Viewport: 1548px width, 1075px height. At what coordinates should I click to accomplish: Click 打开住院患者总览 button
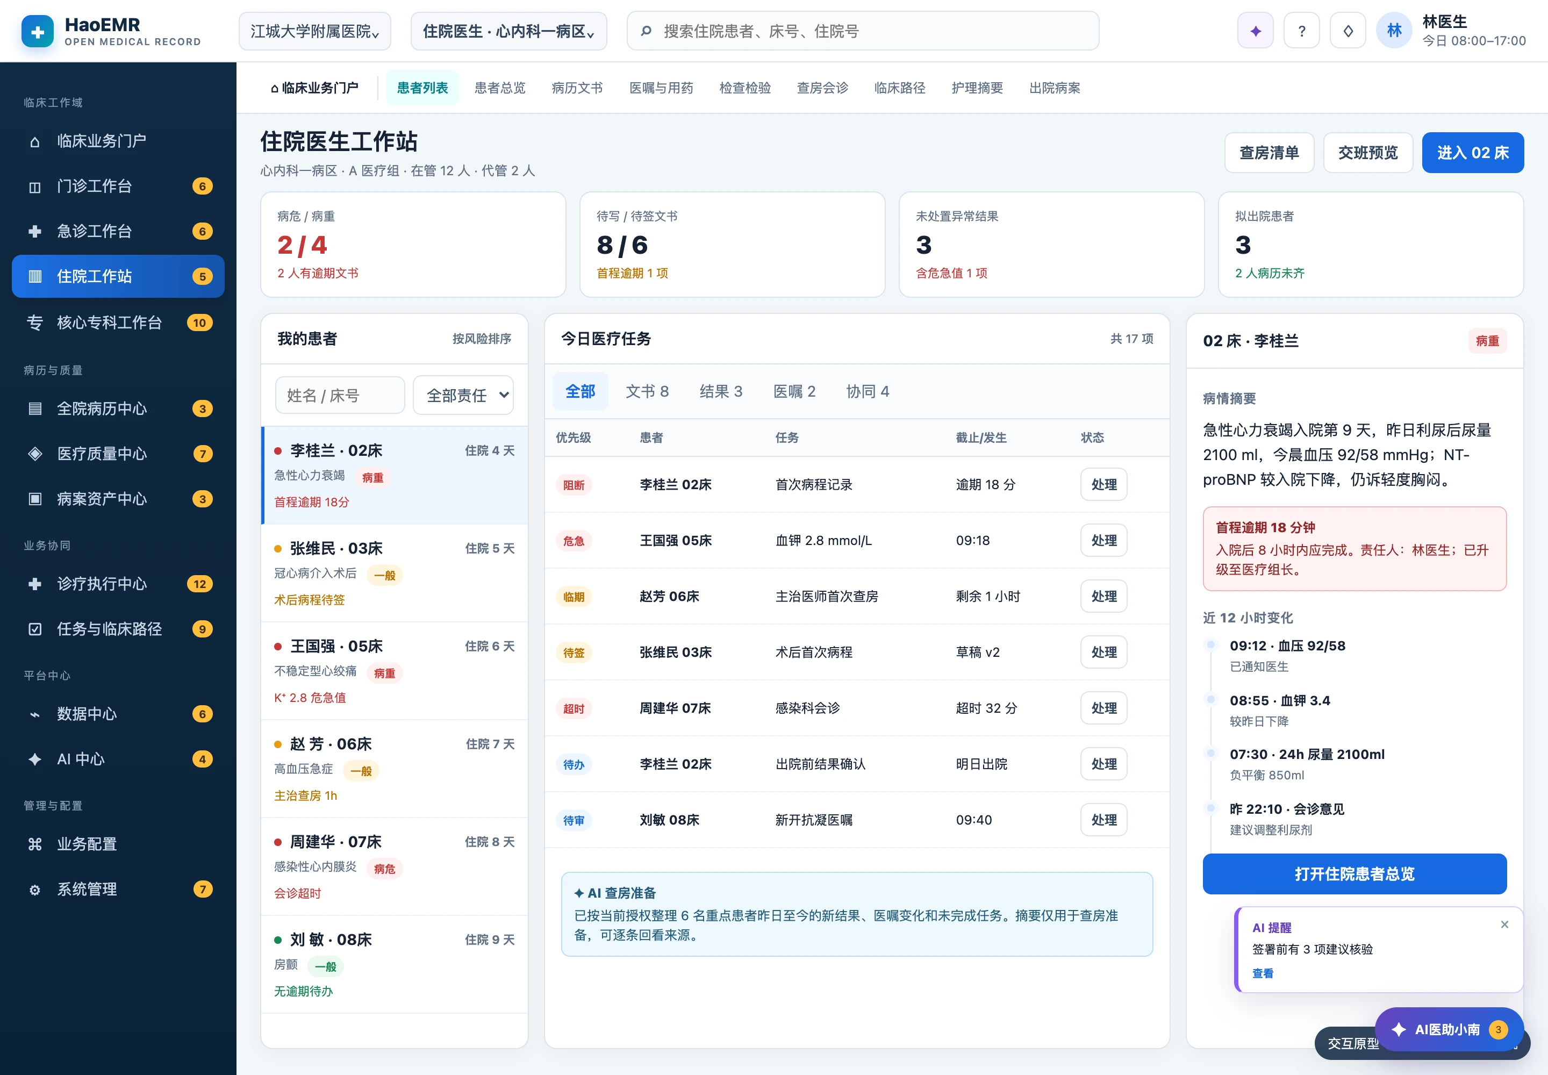pos(1354,873)
